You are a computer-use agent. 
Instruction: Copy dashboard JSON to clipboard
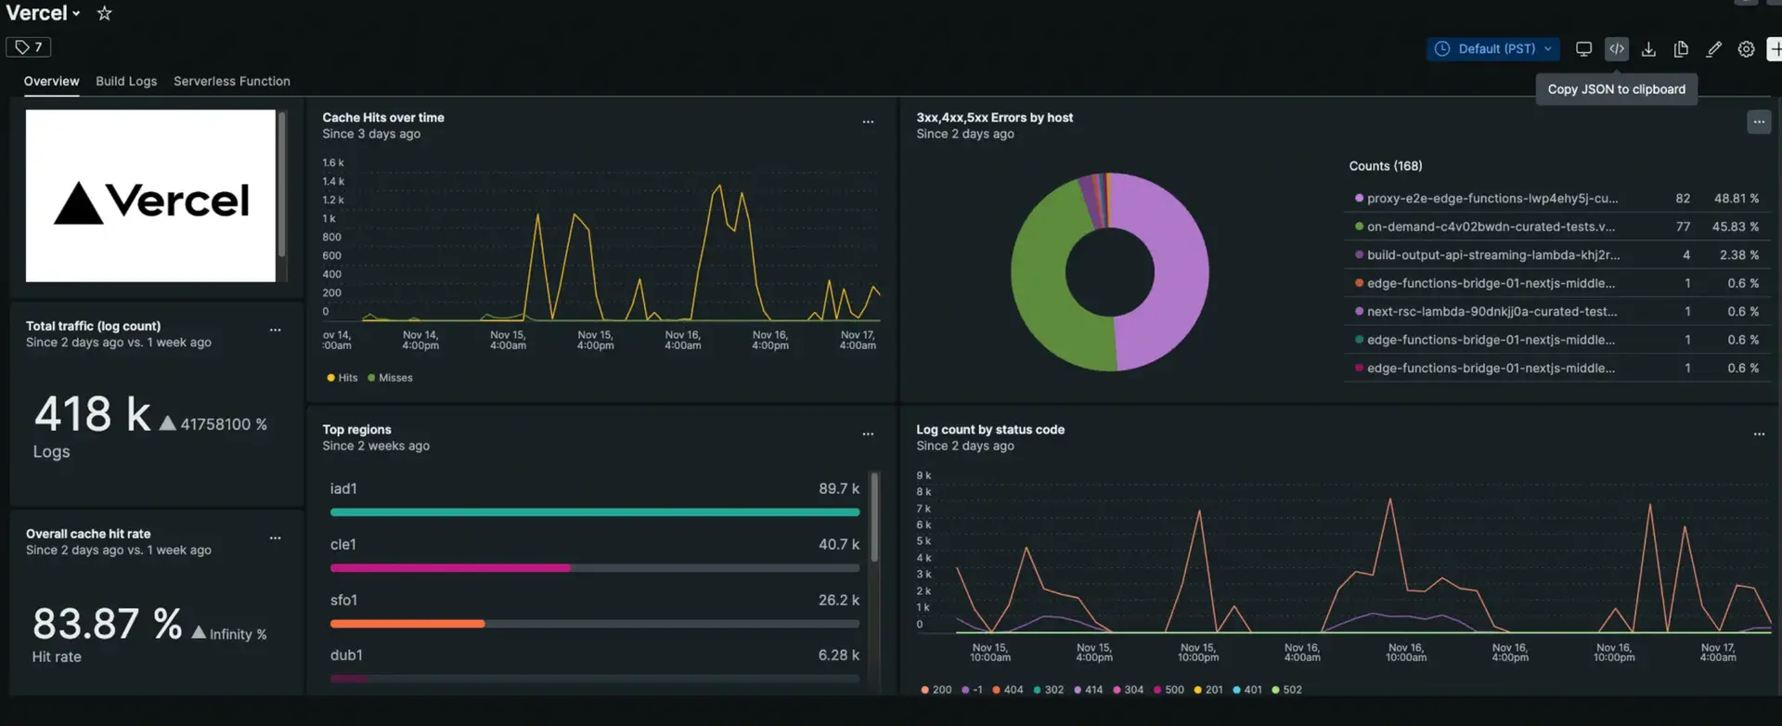(1616, 49)
